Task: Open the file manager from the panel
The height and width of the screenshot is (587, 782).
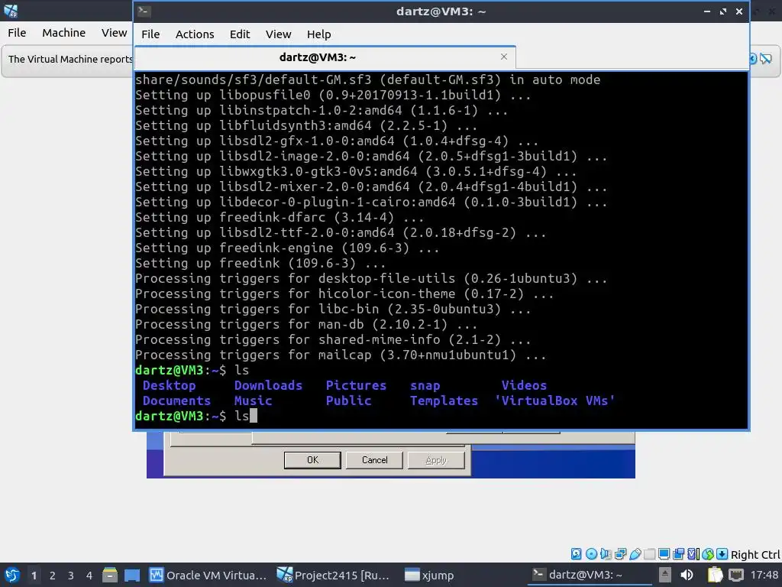Action: 110,575
